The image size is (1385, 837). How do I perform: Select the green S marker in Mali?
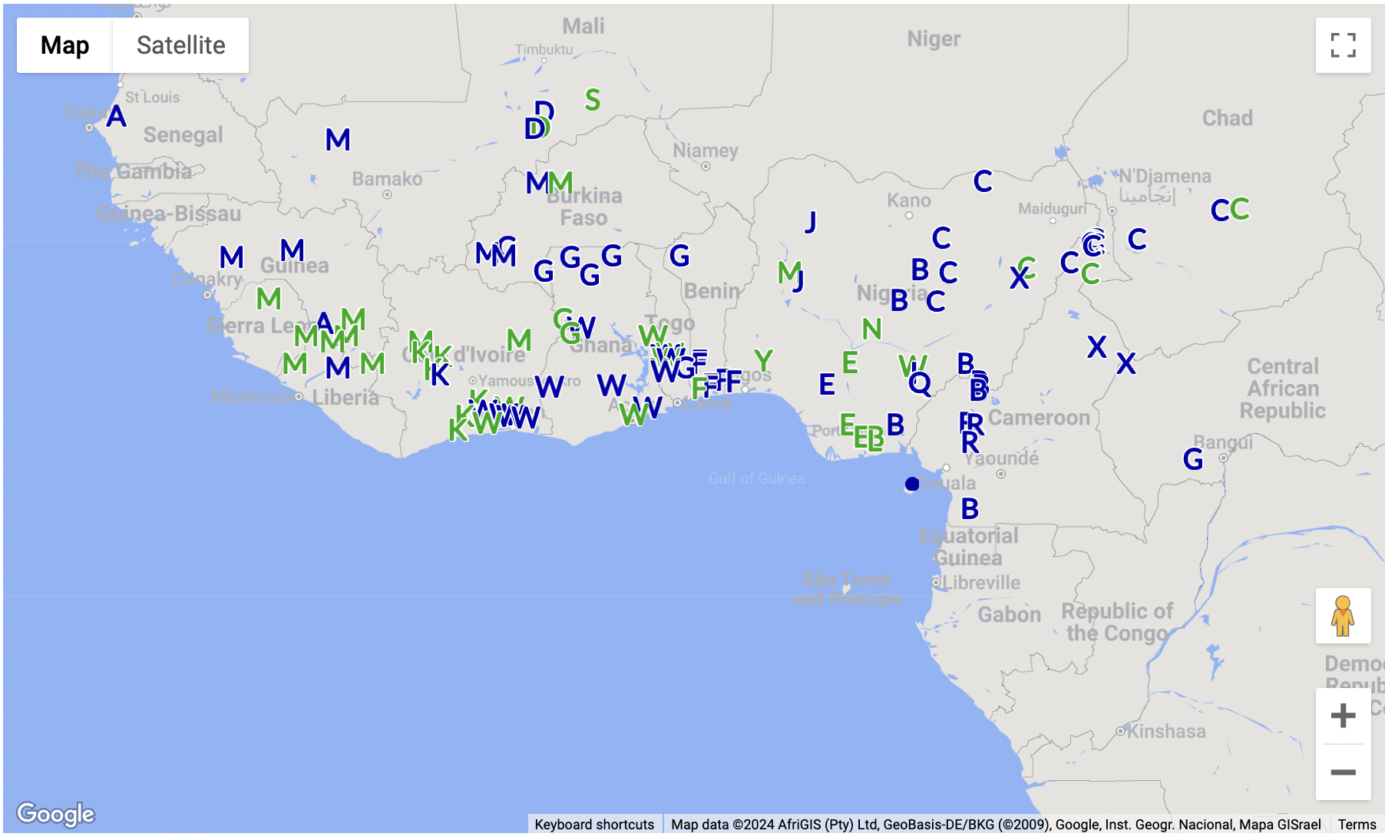click(592, 100)
